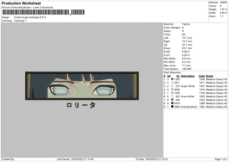Click the 'EndY:' label
The image size is (229, 162).
pyautogui.click(x=167, y=55)
